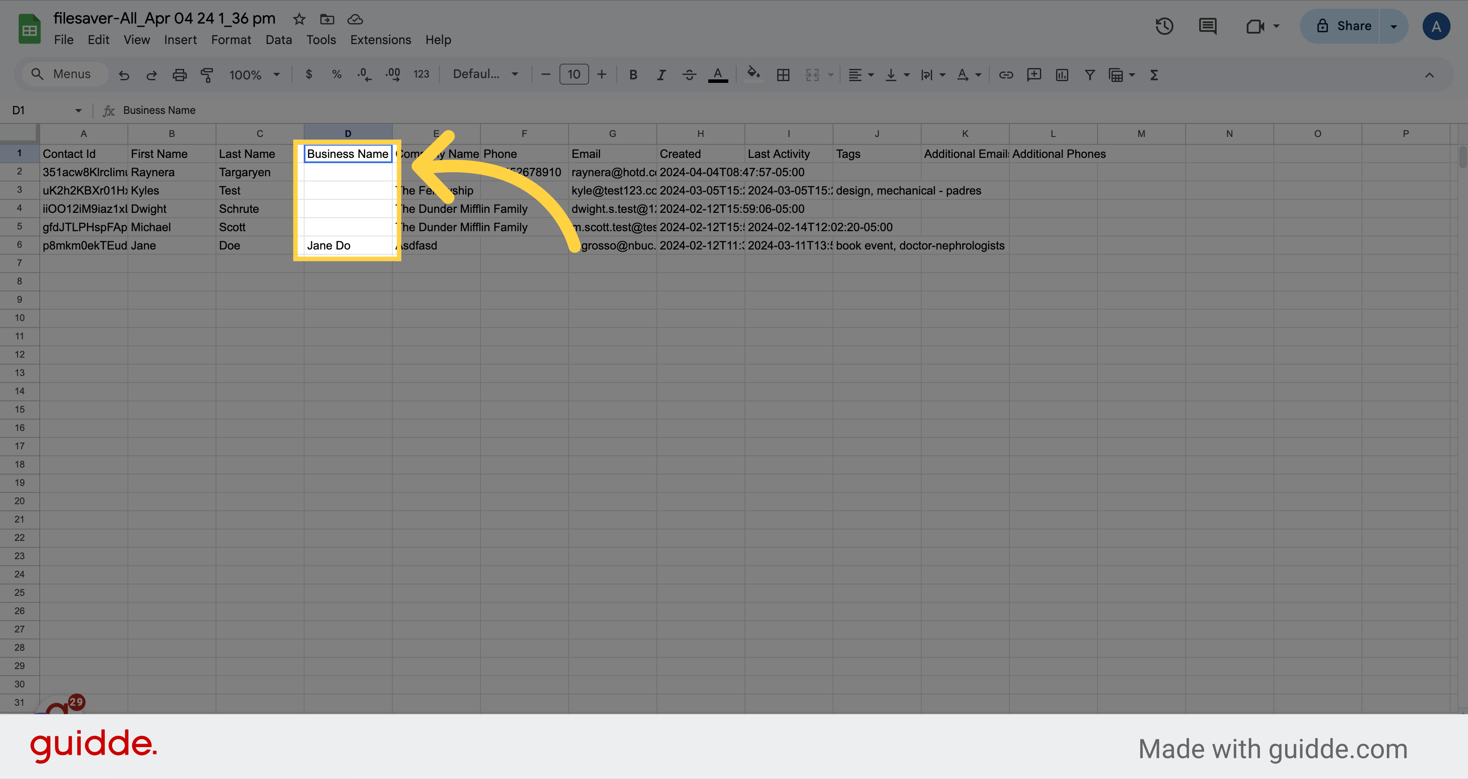Hide the menus with collapse chevron
The image size is (1468, 779).
pyautogui.click(x=1429, y=75)
